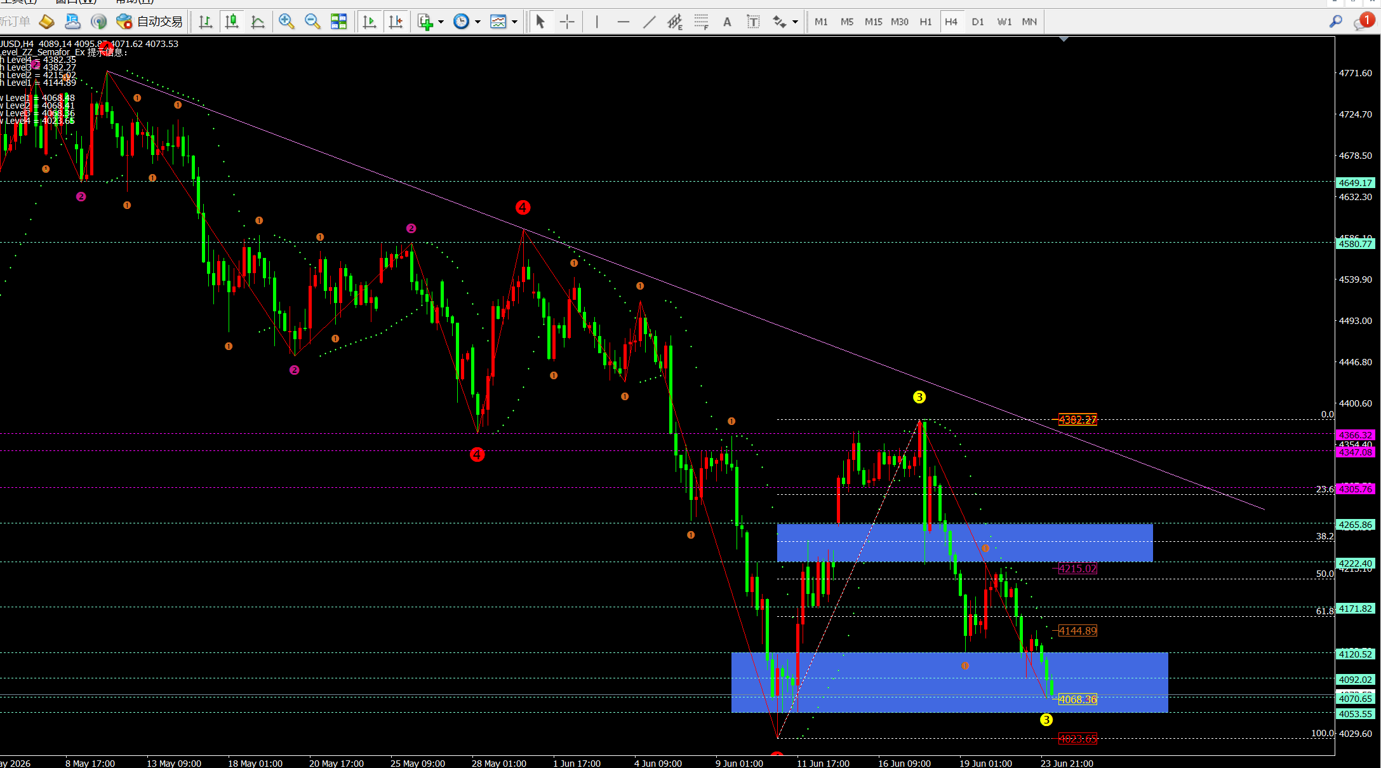Click the 16 Jun 09:00 time label

(904, 763)
